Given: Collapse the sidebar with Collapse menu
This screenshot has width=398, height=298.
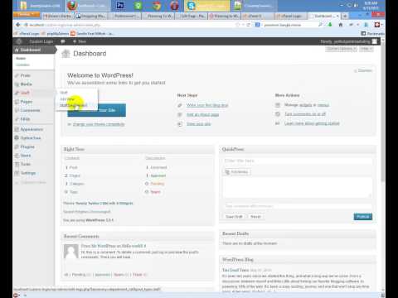Looking at the screenshot, I should 31,182.
